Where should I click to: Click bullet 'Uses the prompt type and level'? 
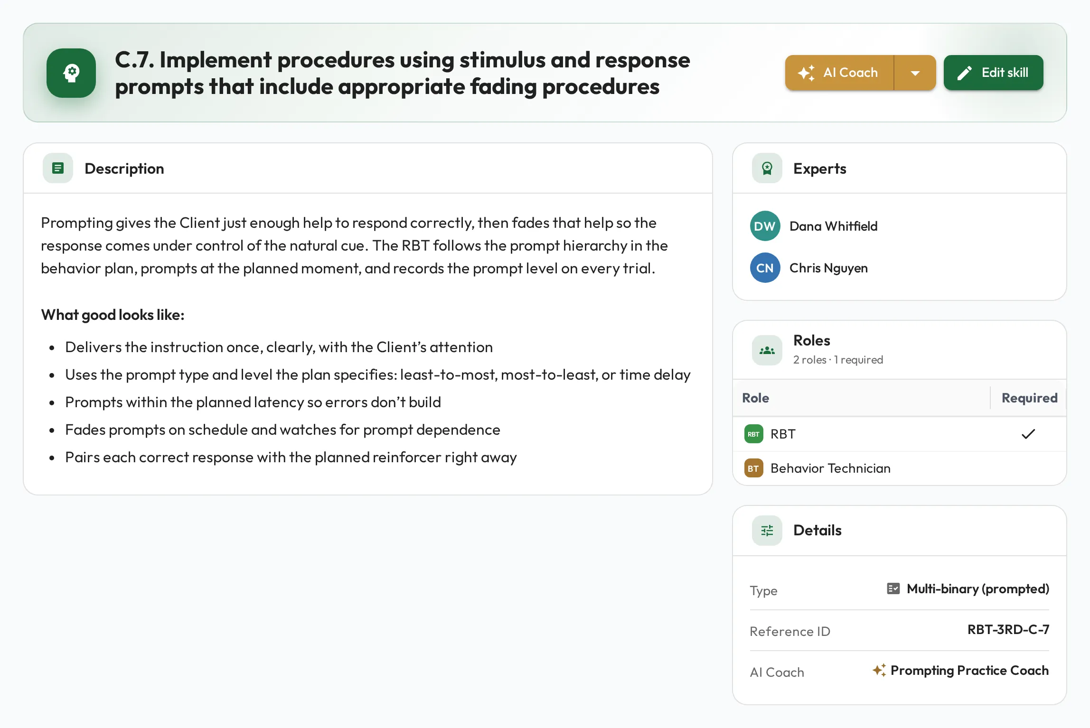(x=377, y=374)
